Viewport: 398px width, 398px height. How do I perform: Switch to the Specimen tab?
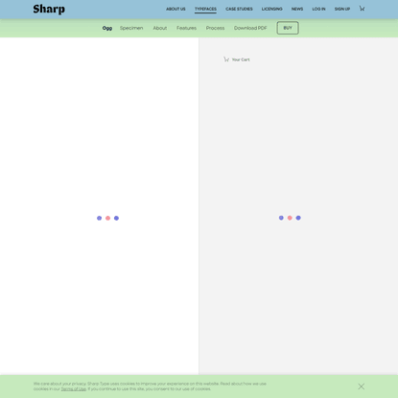coord(131,28)
